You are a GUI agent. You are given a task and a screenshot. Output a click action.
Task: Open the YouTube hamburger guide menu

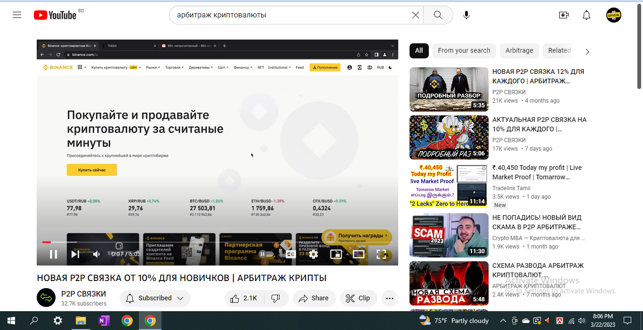pos(17,15)
